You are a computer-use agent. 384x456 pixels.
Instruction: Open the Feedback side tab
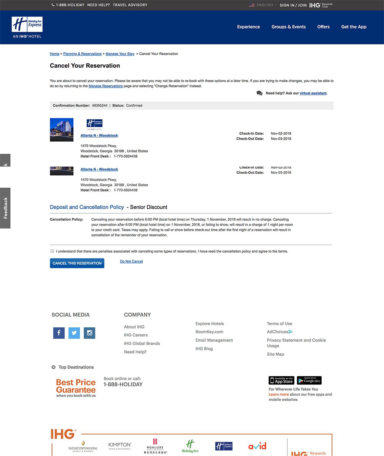(x=5, y=208)
